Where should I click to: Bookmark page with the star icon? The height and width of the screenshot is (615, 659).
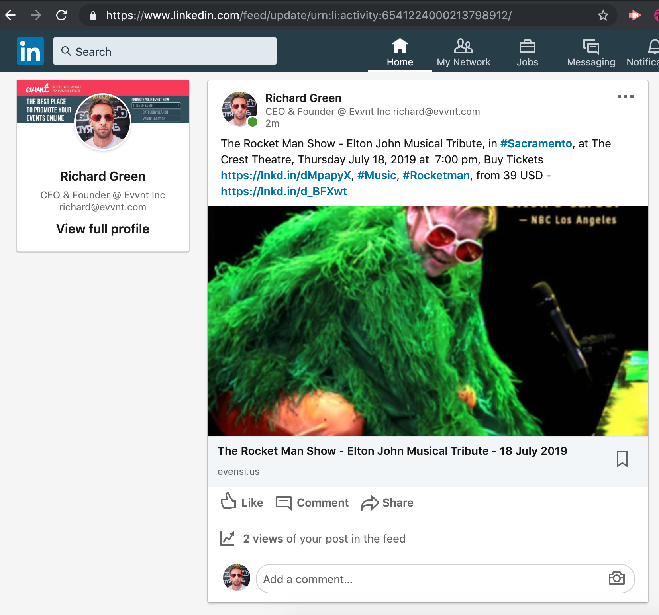tap(603, 16)
